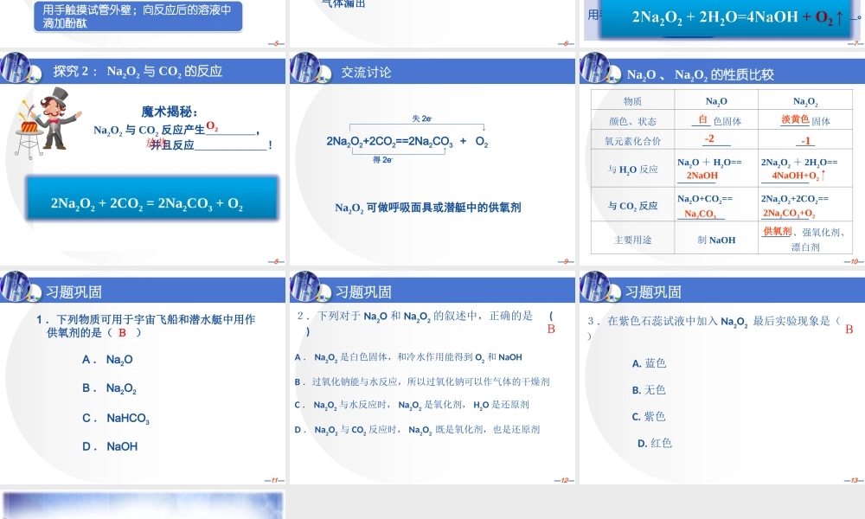The image size is (865, 519).
Task: Click the equation 2Na₂O₂ + 2H₂O=4NaOH + O₂↑ banner
Action: pyautogui.click(x=726, y=17)
